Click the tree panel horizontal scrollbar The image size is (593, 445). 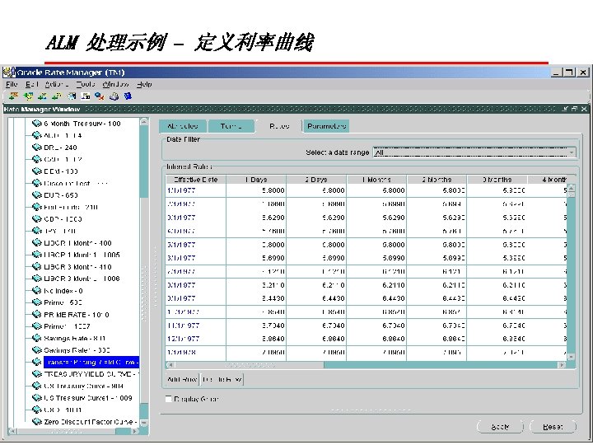pos(73,431)
